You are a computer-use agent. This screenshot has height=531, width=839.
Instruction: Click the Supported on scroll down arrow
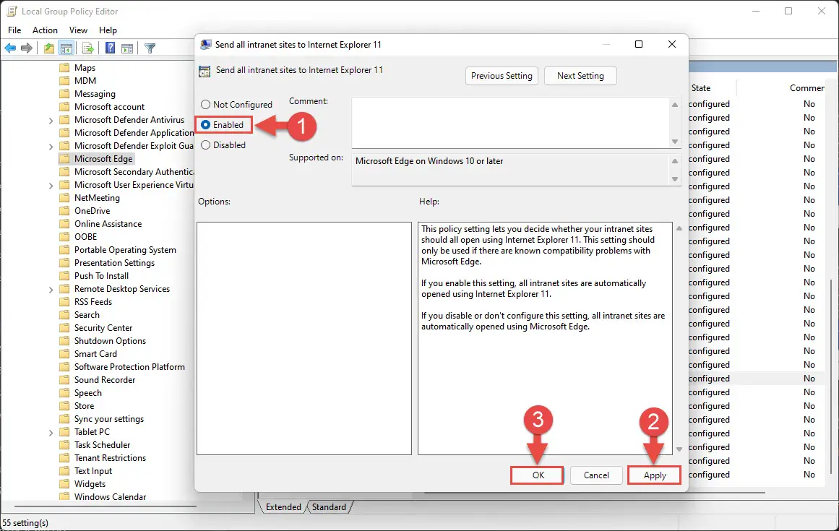675,179
